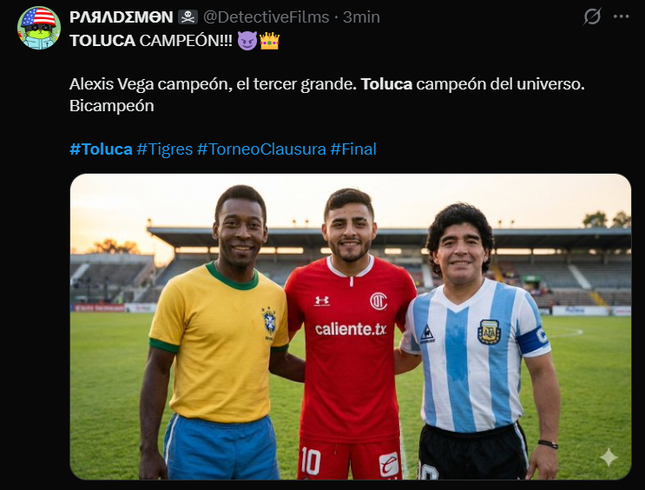Click the sparkle icon on the photo

(609, 457)
